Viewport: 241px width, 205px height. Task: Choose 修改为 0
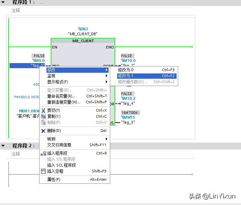[x=147, y=70]
